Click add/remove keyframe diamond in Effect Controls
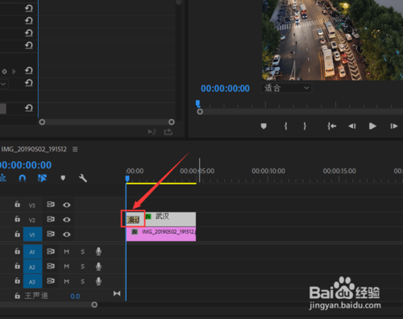 click(4, 72)
